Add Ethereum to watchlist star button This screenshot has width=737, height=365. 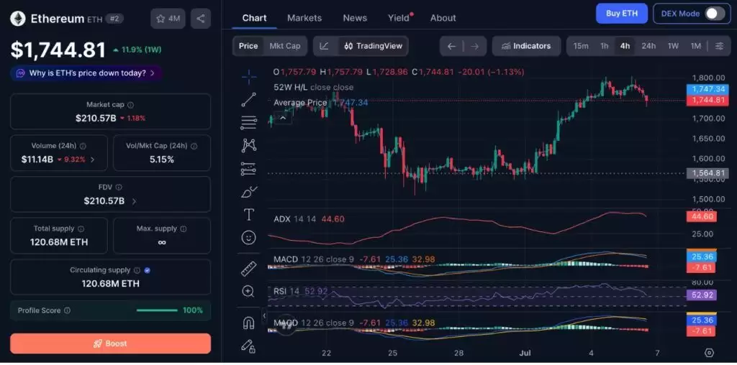click(168, 19)
